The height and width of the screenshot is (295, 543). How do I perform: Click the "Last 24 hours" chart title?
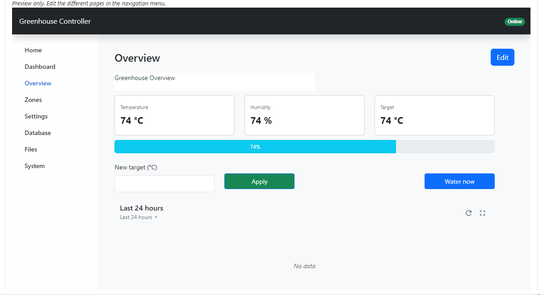pos(142,208)
